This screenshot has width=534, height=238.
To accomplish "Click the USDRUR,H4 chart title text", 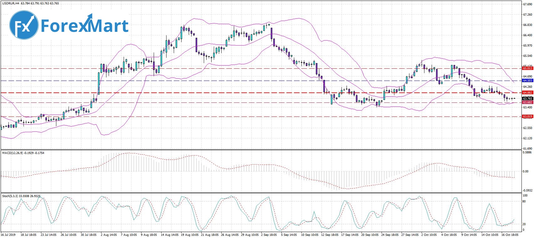I will tap(11, 3).
